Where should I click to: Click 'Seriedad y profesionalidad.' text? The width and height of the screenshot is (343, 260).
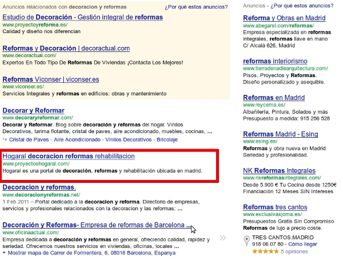pos(276,155)
